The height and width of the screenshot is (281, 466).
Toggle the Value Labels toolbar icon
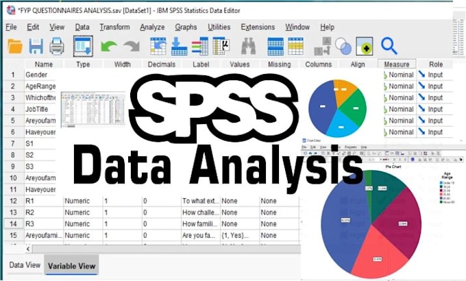click(323, 46)
